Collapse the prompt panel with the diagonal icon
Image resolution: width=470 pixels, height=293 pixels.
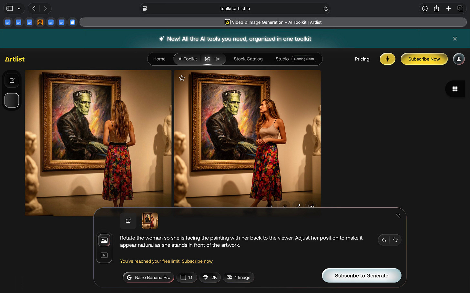pyautogui.click(x=398, y=216)
